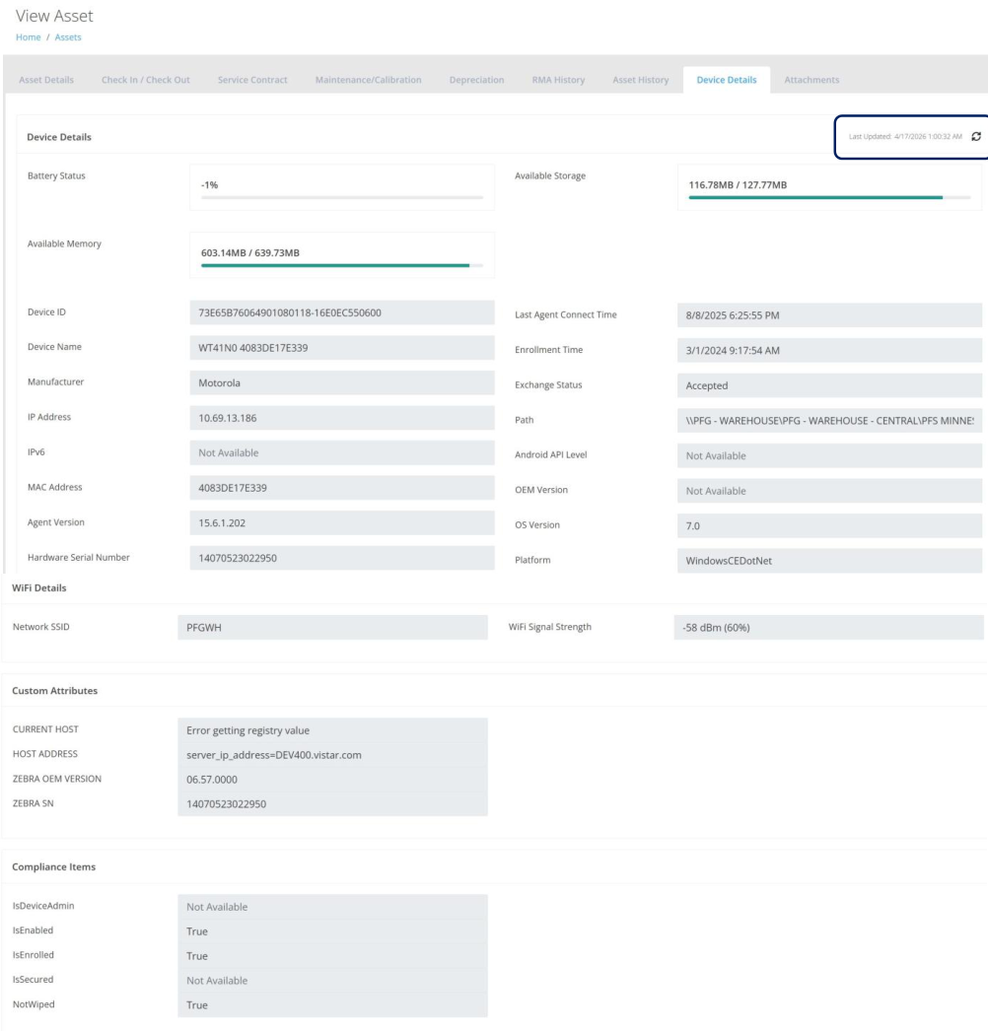Follow the Home breadcrumb link
Image resolution: width=988 pixels, height=1031 pixels.
click(29, 37)
